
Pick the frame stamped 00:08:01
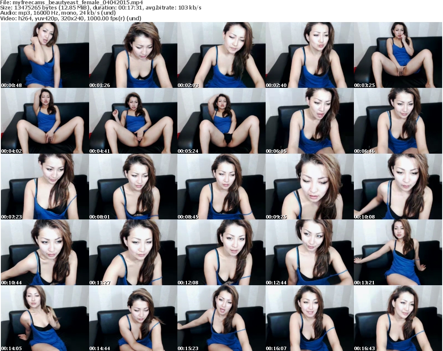point(133,187)
